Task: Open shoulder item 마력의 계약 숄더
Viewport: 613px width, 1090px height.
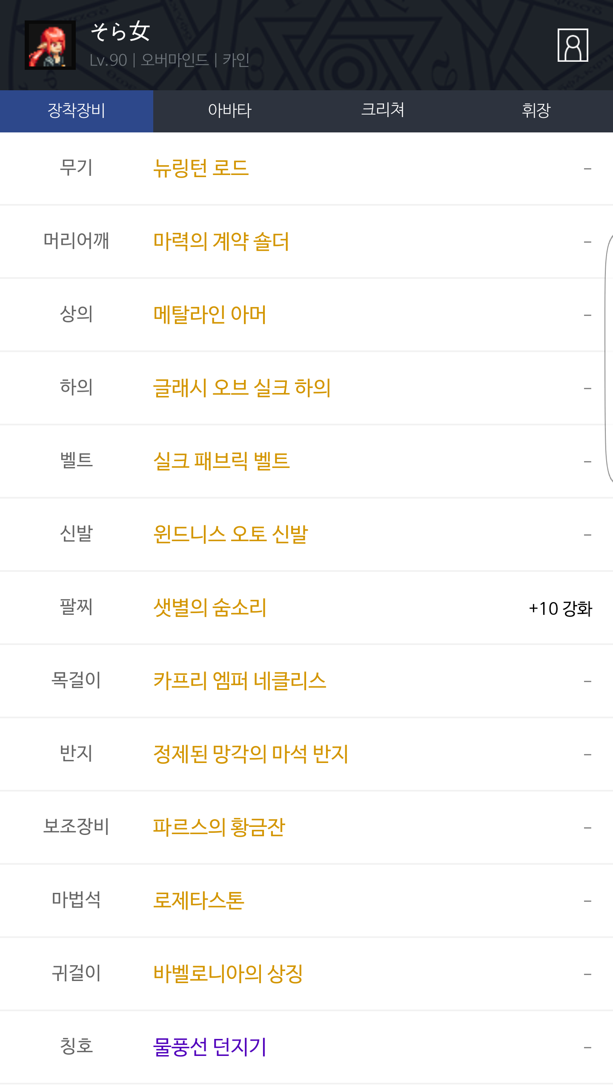Action: (221, 241)
